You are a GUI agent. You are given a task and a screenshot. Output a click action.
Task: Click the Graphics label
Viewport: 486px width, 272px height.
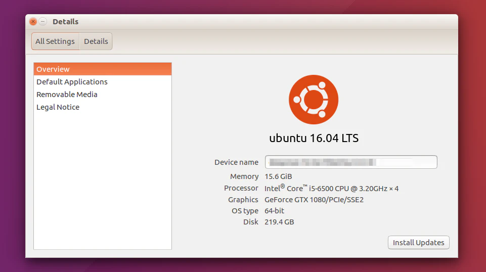243,200
